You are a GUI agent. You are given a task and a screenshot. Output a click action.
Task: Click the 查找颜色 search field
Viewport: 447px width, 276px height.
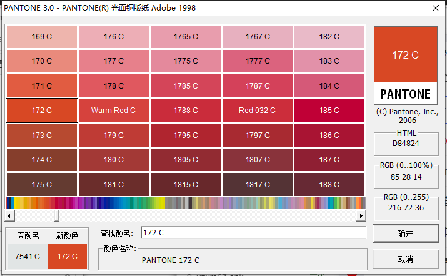click(253, 233)
